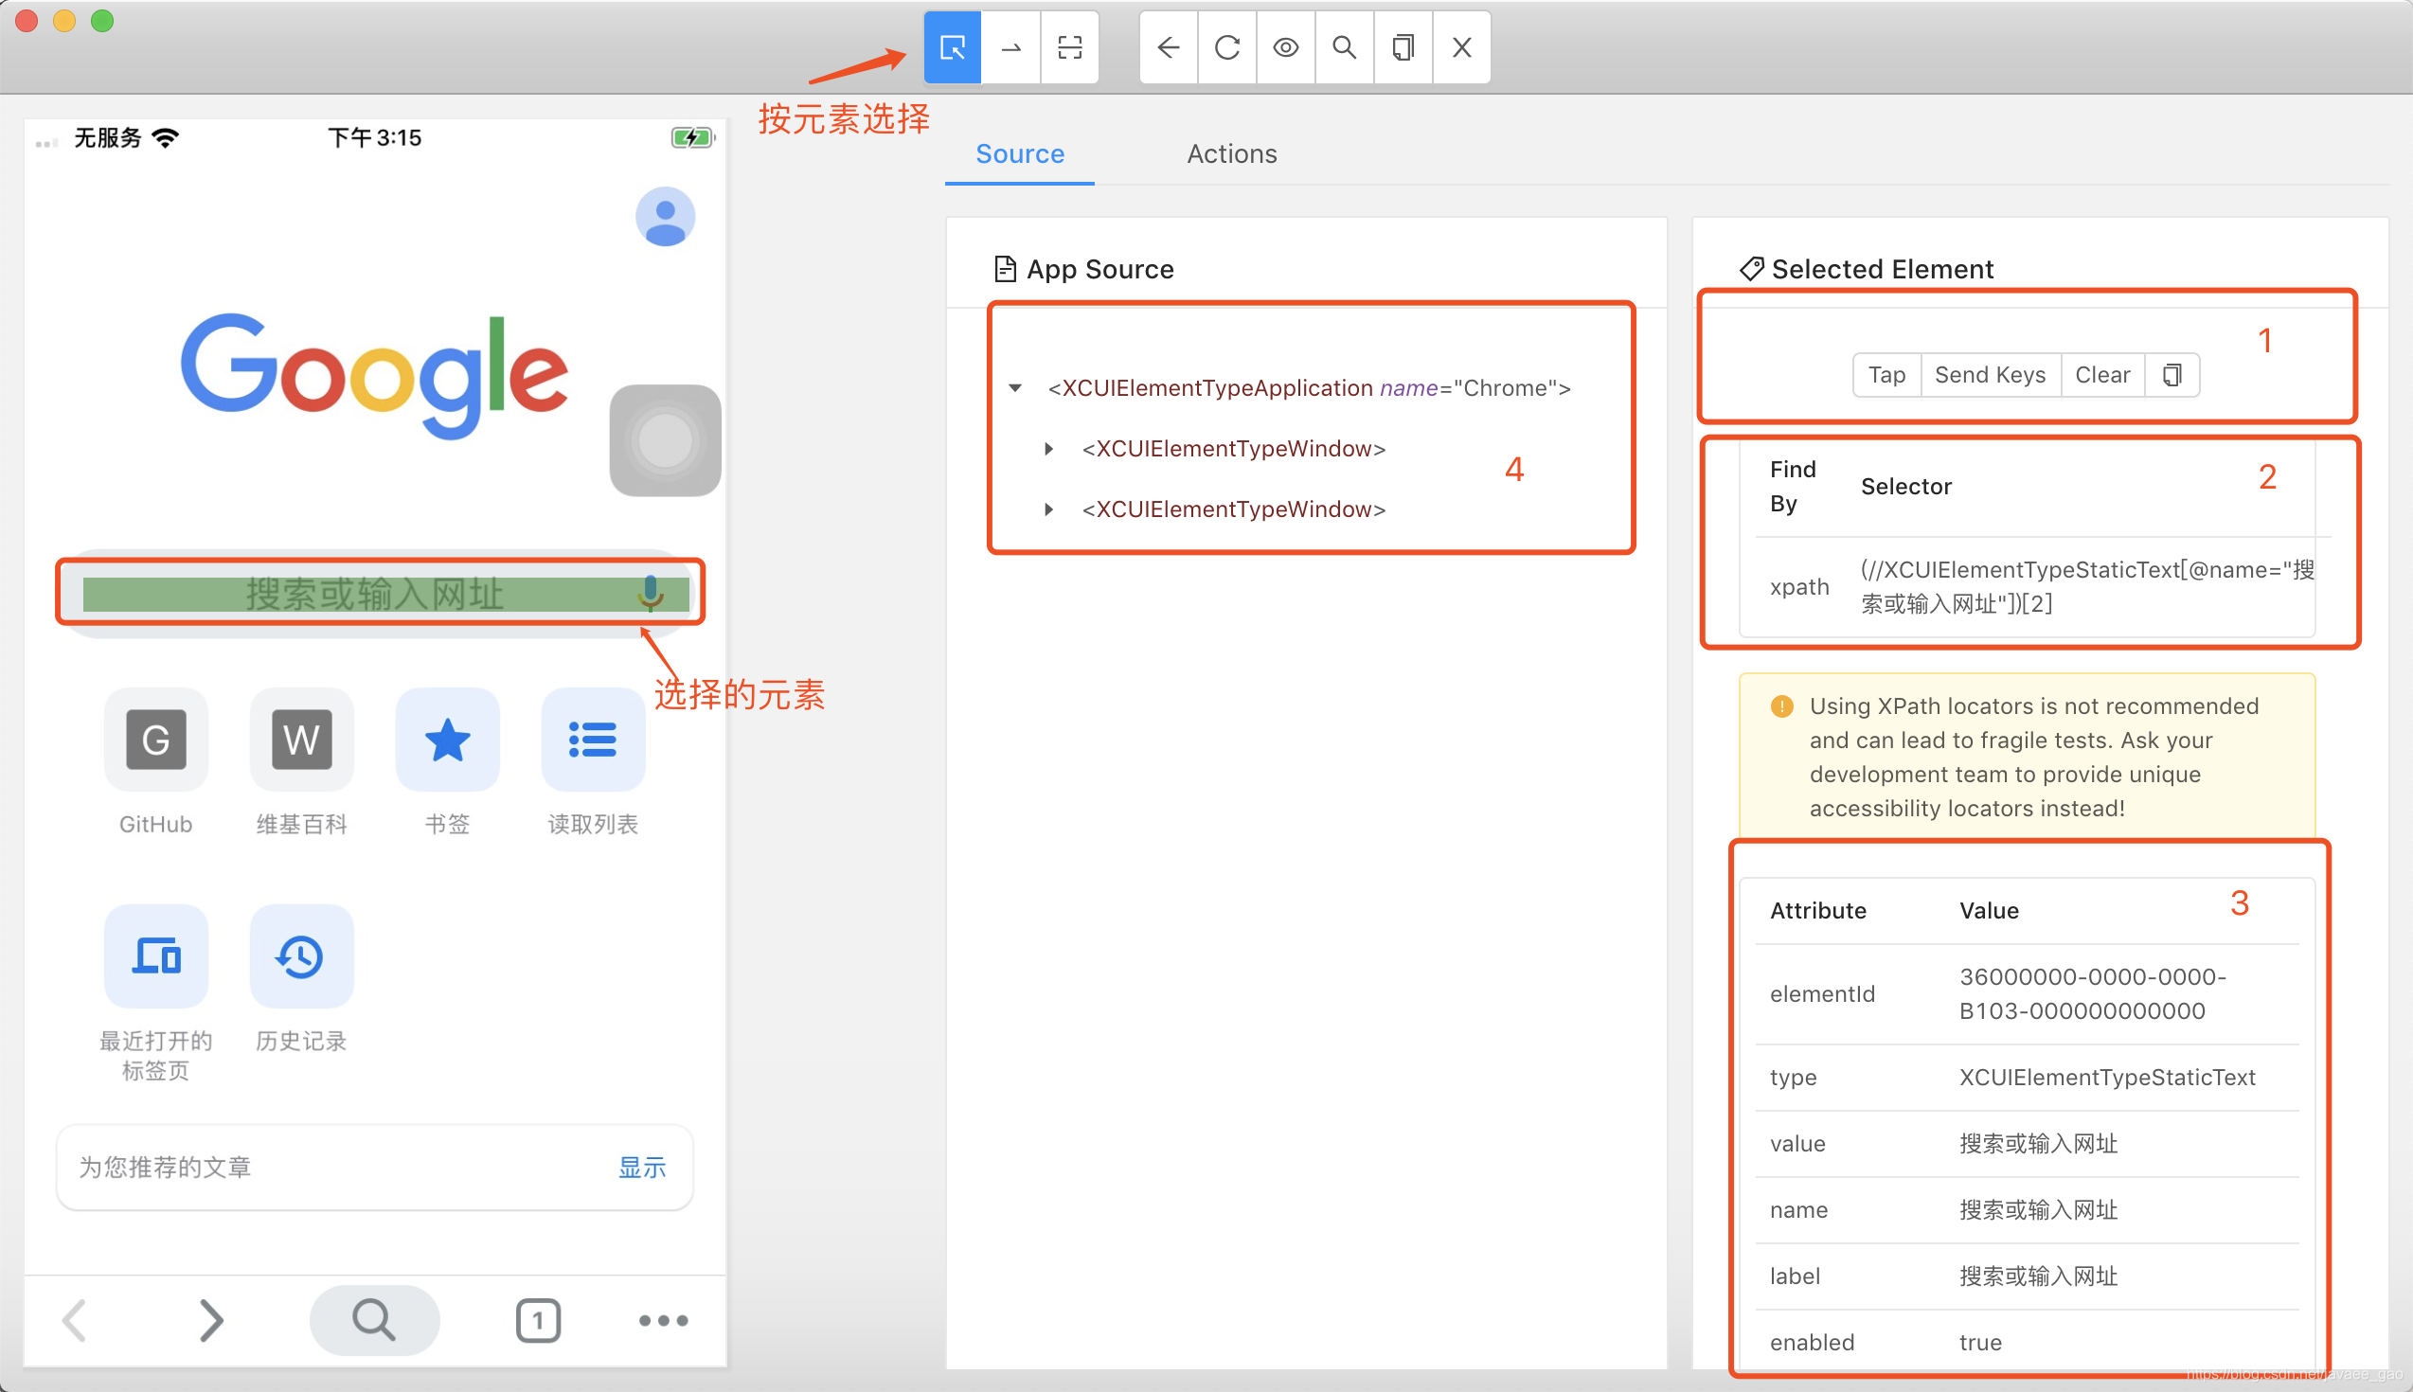Quit session with the X toolbar icon

pyautogui.click(x=1461, y=46)
